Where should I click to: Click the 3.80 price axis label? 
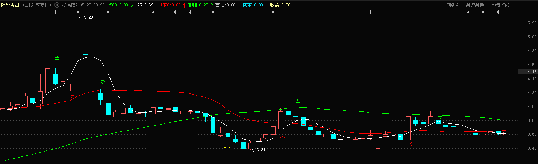(532, 120)
